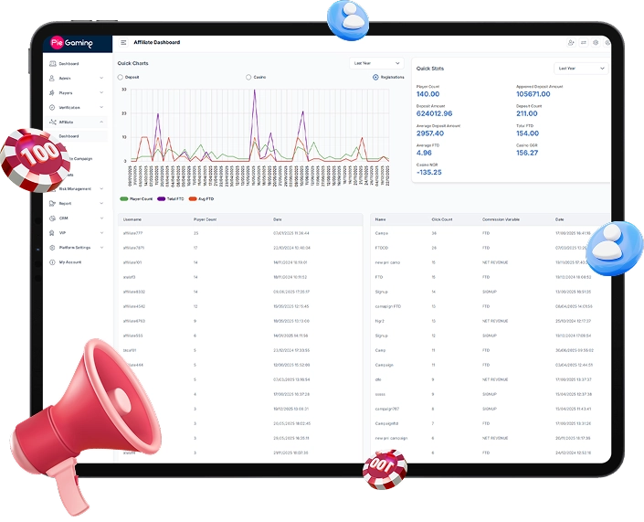Image resolution: width=644 pixels, height=522 pixels.
Task: Click the hamburger menu icon beside Affiliate Dashboard
Action: pos(123,42)
